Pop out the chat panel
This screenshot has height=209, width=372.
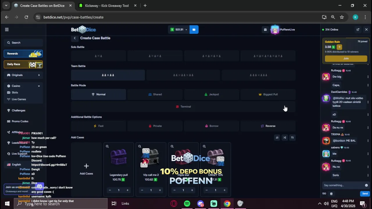[x=358, y=30]
